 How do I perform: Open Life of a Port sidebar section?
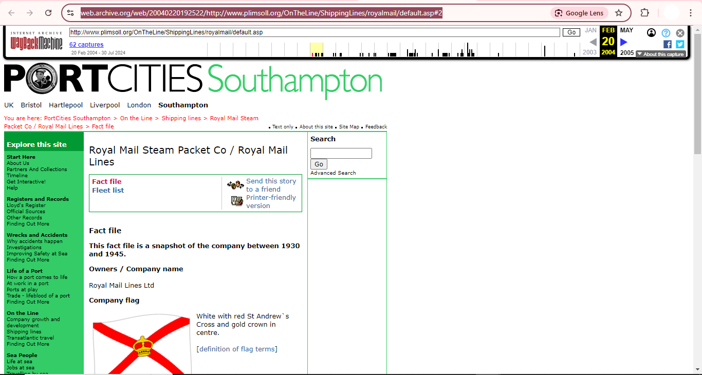coord(25,271)
